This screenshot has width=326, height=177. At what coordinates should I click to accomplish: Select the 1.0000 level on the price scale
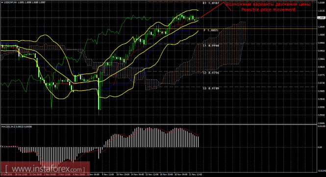[322, 35]
